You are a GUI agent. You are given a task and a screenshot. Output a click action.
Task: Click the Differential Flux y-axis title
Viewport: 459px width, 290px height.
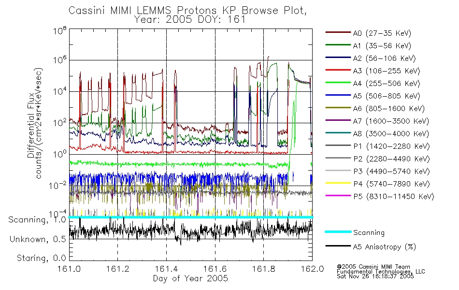point(31,126)
